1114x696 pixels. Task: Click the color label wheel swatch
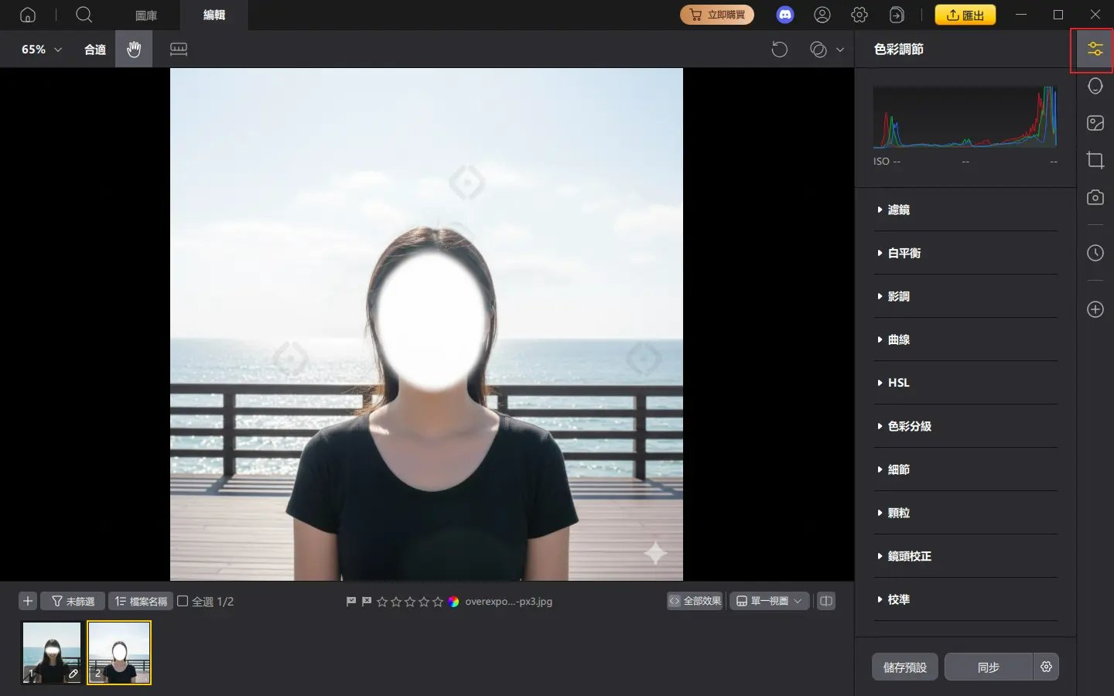click(454, 601)
